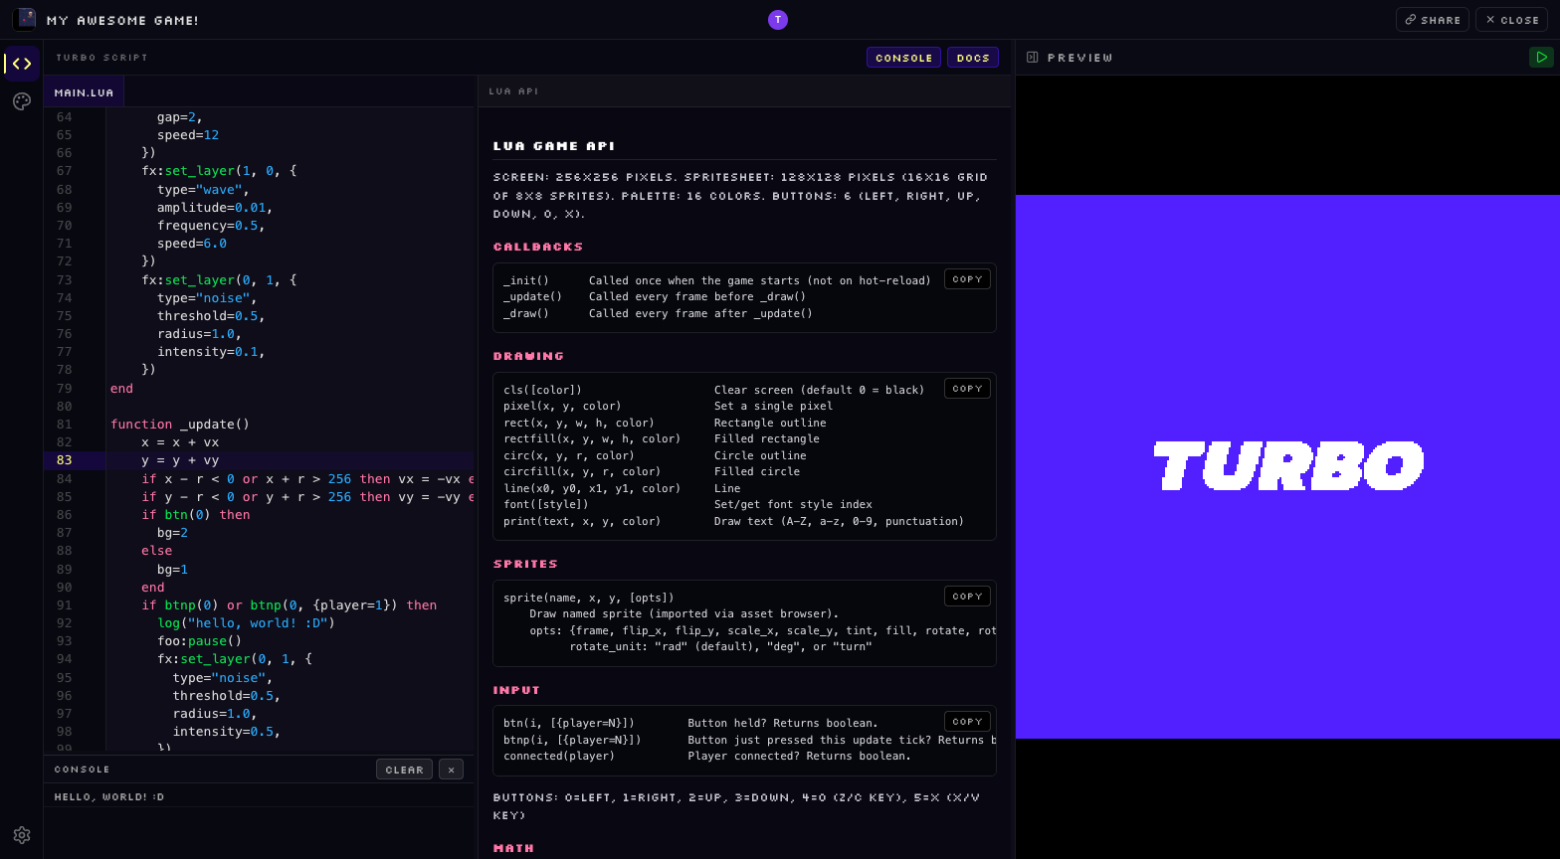
Task: Click 'connected(player)' doc entry
Action: [559, 756]
